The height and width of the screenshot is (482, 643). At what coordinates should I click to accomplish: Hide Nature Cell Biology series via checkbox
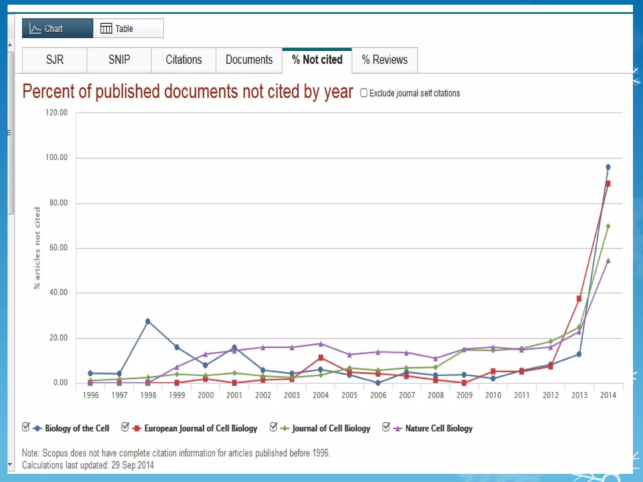coord(386,427)
